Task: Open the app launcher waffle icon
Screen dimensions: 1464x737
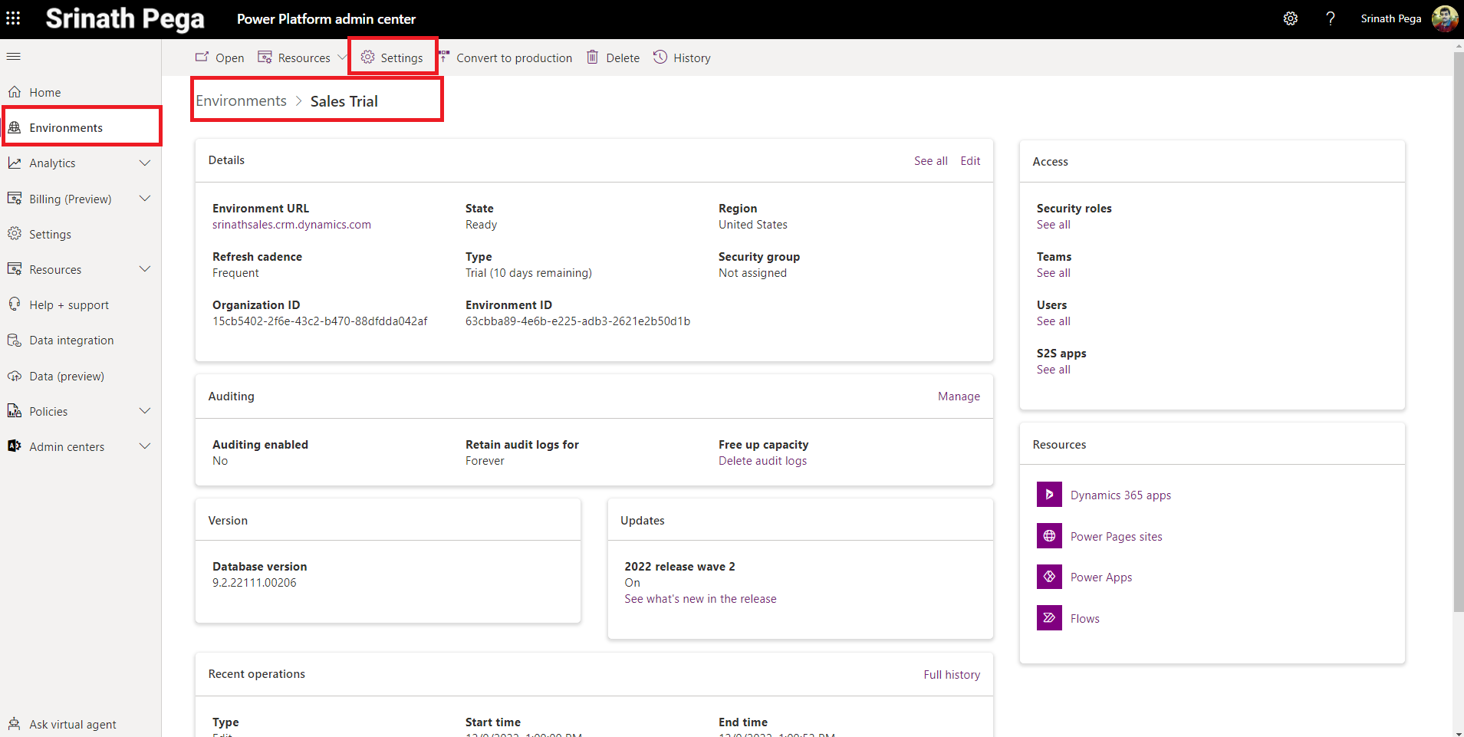Action: pyautogui.click(x=13, y=18)
